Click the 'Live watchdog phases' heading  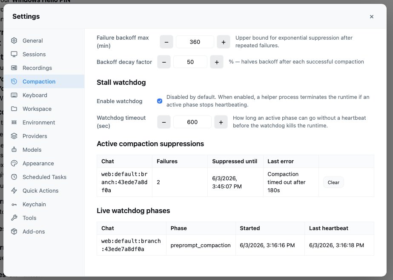pos(133,211)
